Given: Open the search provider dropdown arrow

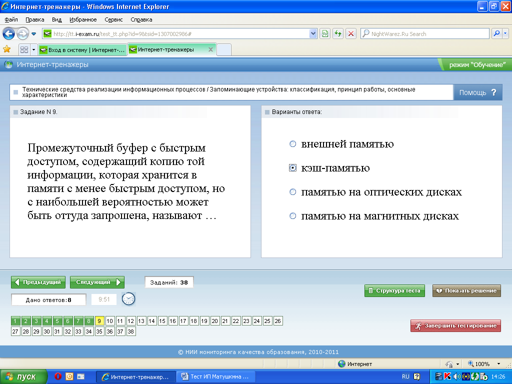Looking at the screenshot, I should click(505, 33).
